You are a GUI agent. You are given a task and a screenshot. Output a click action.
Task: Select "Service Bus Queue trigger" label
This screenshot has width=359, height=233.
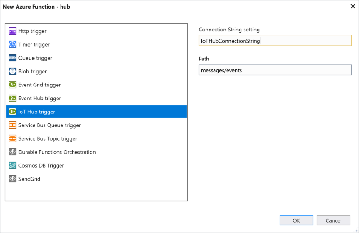tap(49, 125)
